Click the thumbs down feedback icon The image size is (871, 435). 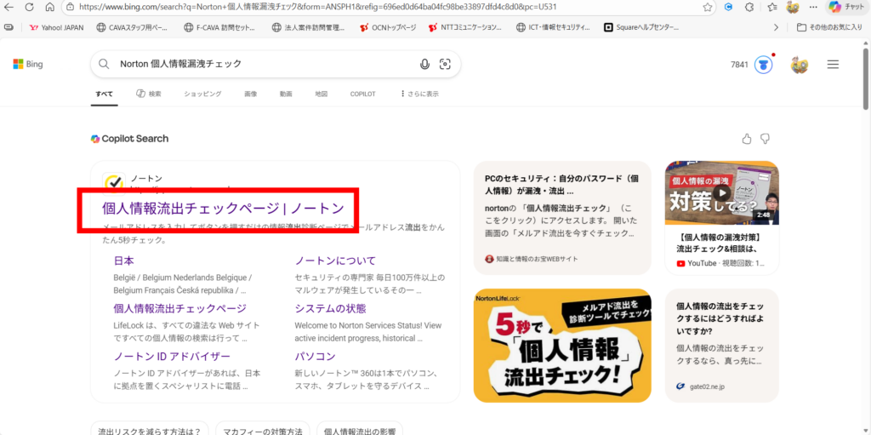coord(765,139)
